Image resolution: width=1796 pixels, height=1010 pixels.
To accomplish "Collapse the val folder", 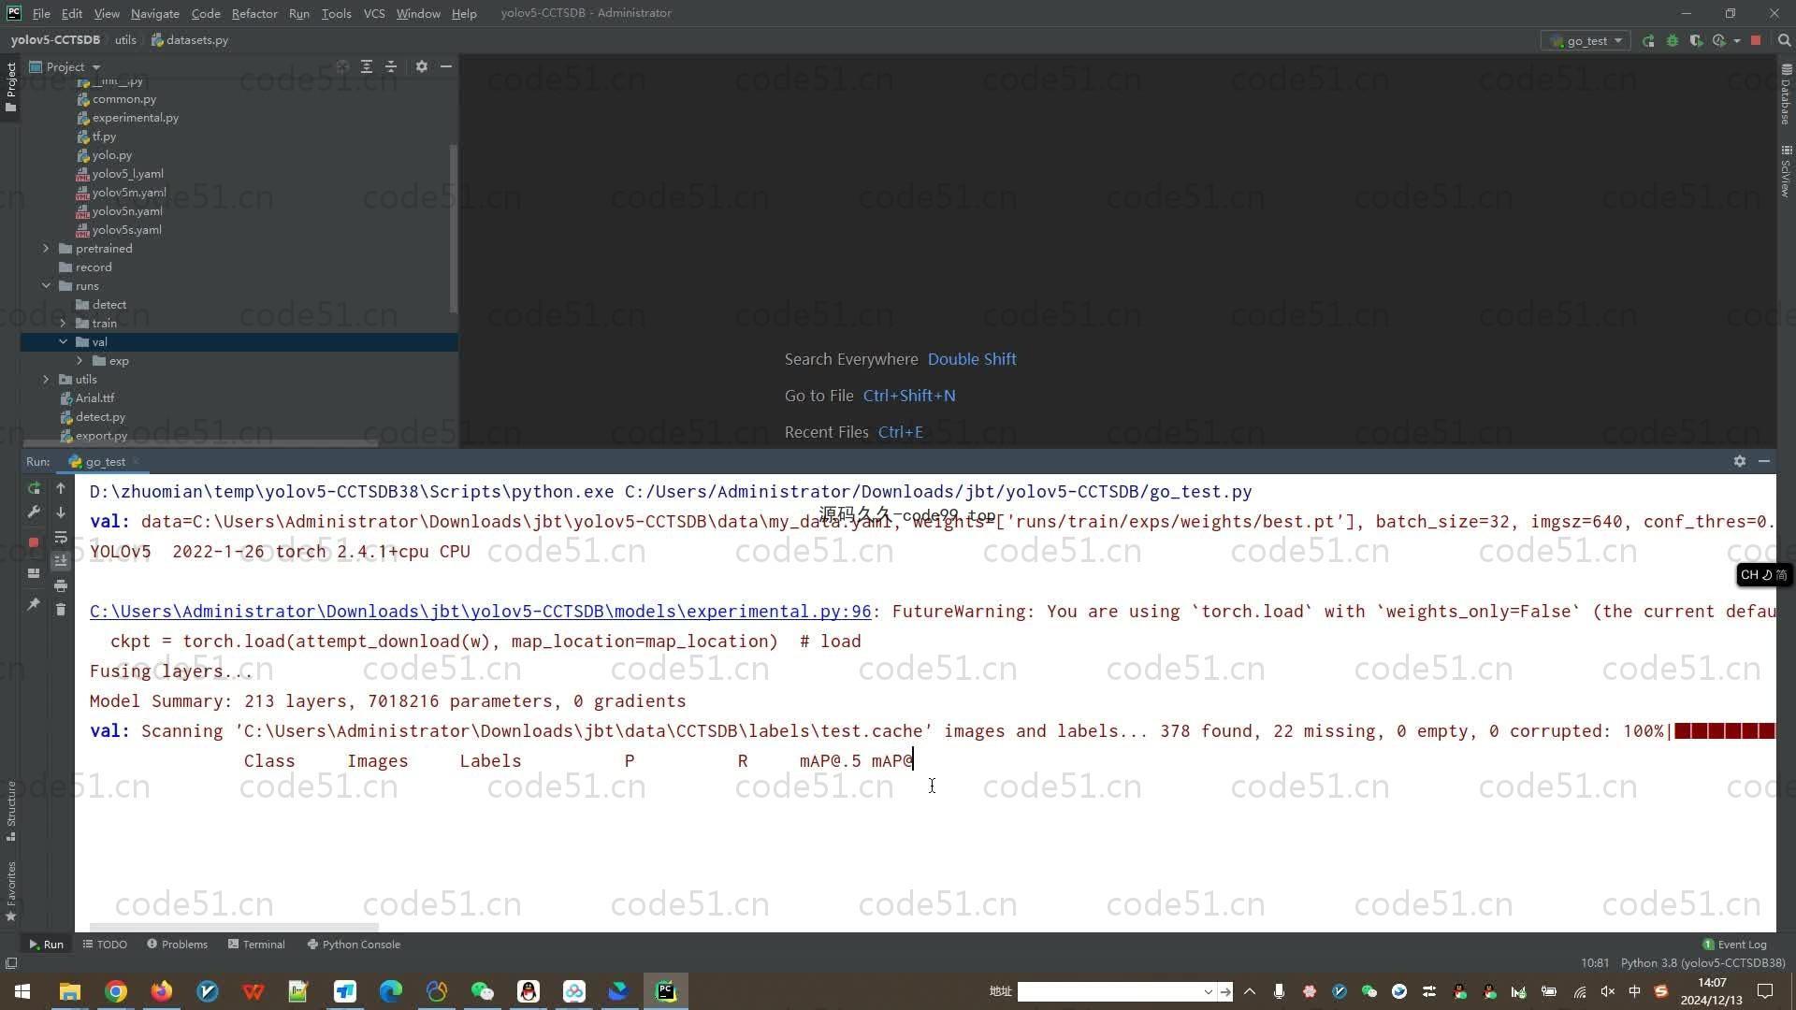I will tap(63, 342).
